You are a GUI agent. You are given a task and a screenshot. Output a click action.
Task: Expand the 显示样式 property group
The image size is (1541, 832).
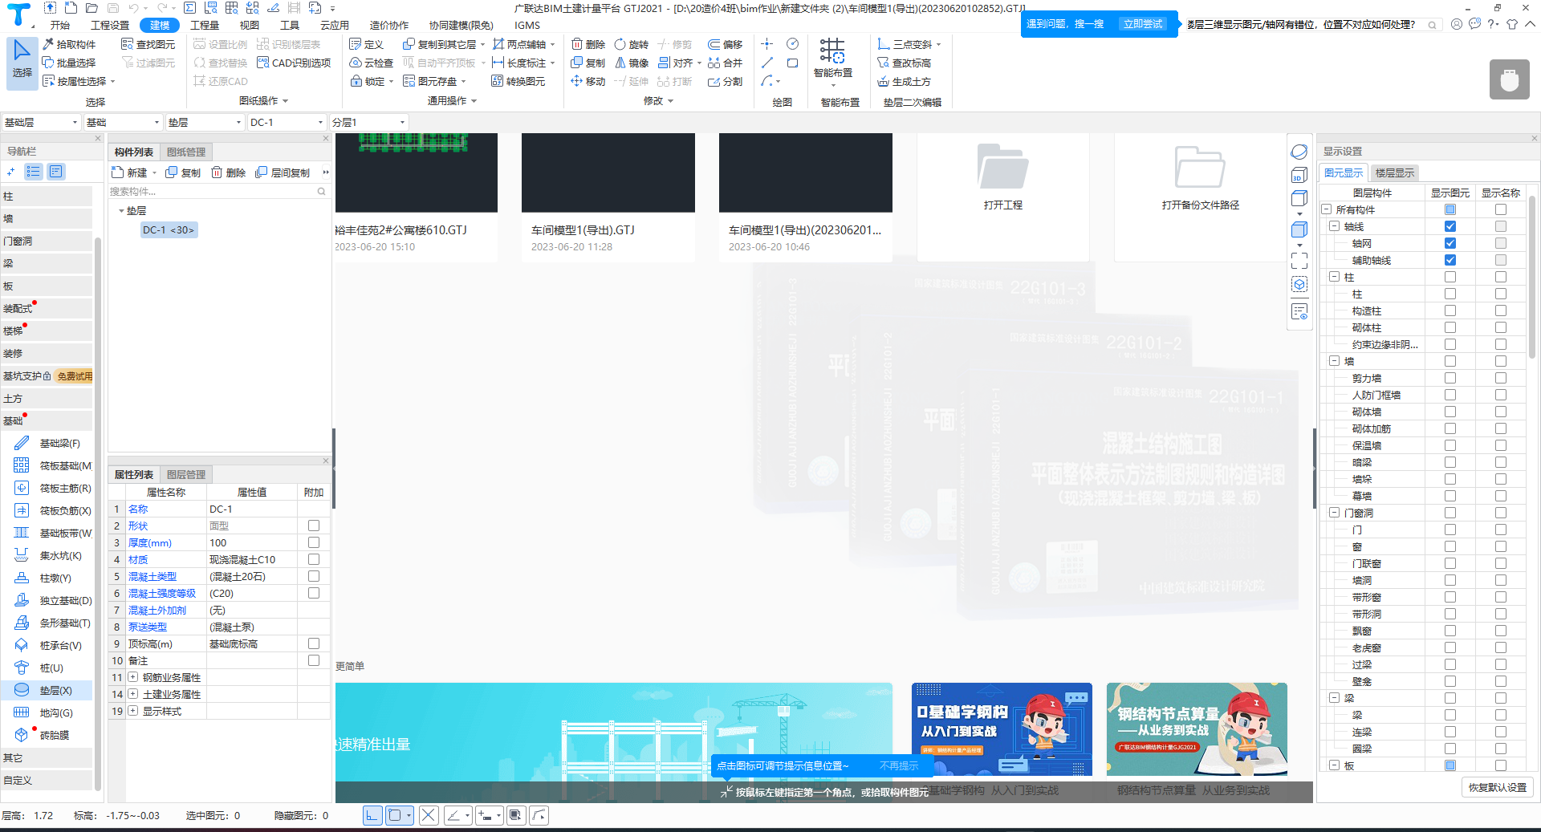(133, 711)
